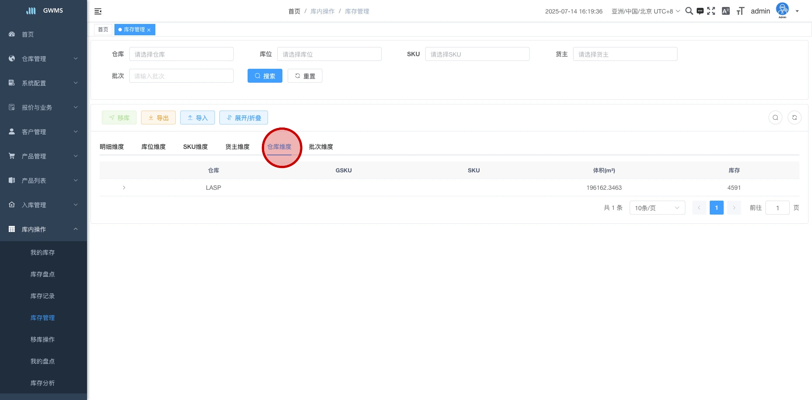This screenshot has height=400, width=812.
Task: Toggle the search panel round icon
Action: 775,118
